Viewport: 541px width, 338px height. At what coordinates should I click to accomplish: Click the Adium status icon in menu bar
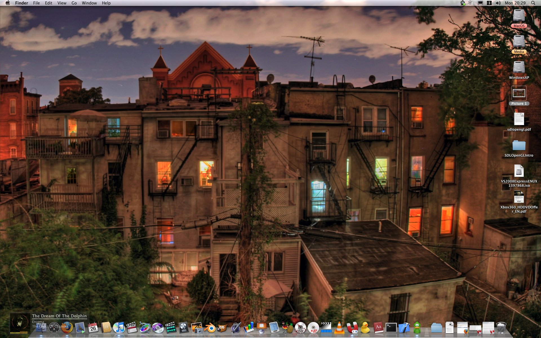[x=463, y=3]
